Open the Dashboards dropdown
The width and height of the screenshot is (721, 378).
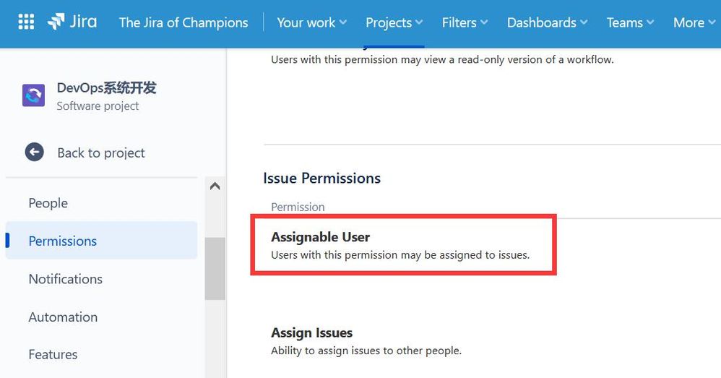click(x=547, y=22)
